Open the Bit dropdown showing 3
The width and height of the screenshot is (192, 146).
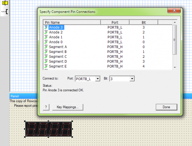click(122, 79)
